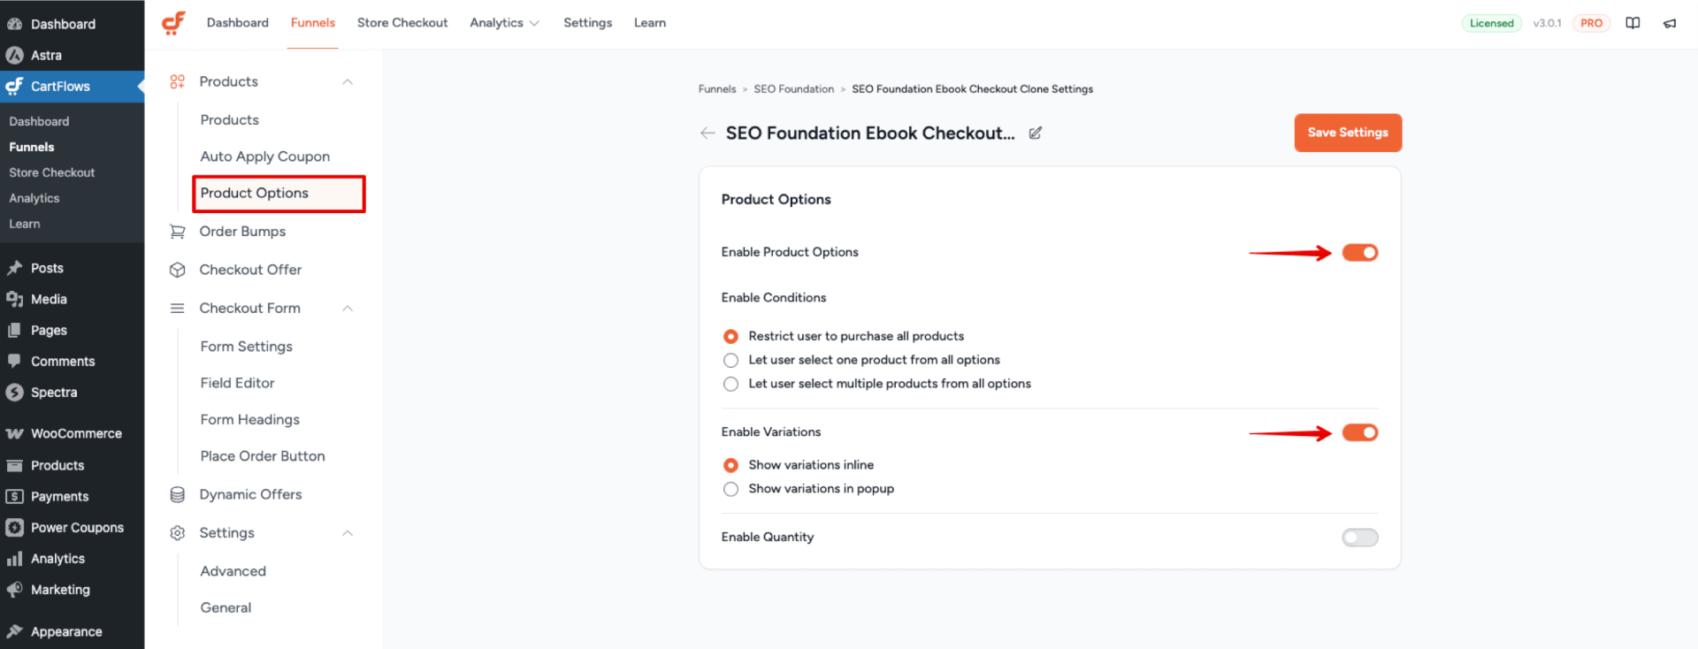
Task: Click the Checkout Form lines icon
Action: (x=178, y=309)
